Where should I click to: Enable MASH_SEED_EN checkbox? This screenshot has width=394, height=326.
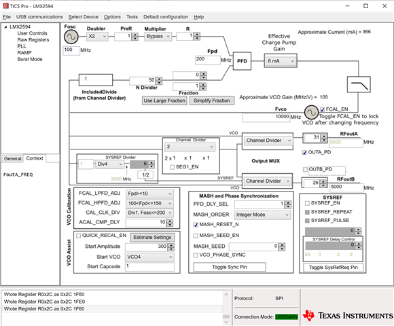(196, 236)
